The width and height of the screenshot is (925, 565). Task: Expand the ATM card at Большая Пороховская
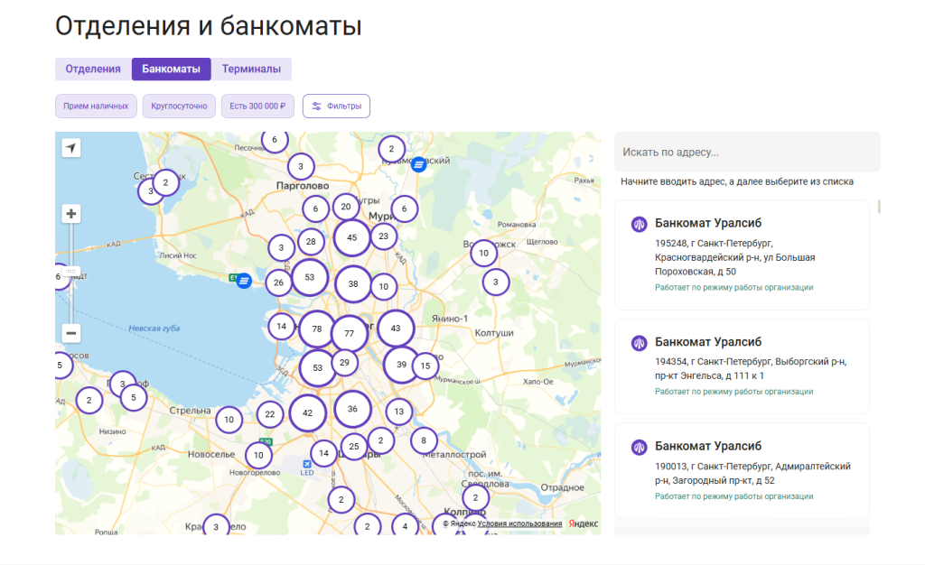pos(742,255)
